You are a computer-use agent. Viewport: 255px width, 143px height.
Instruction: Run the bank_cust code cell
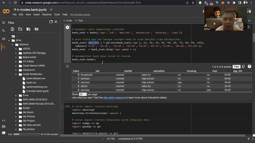point(67,27)
